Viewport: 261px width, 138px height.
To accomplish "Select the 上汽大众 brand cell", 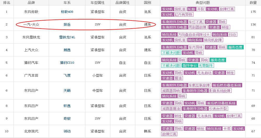I will pos(31,50).
